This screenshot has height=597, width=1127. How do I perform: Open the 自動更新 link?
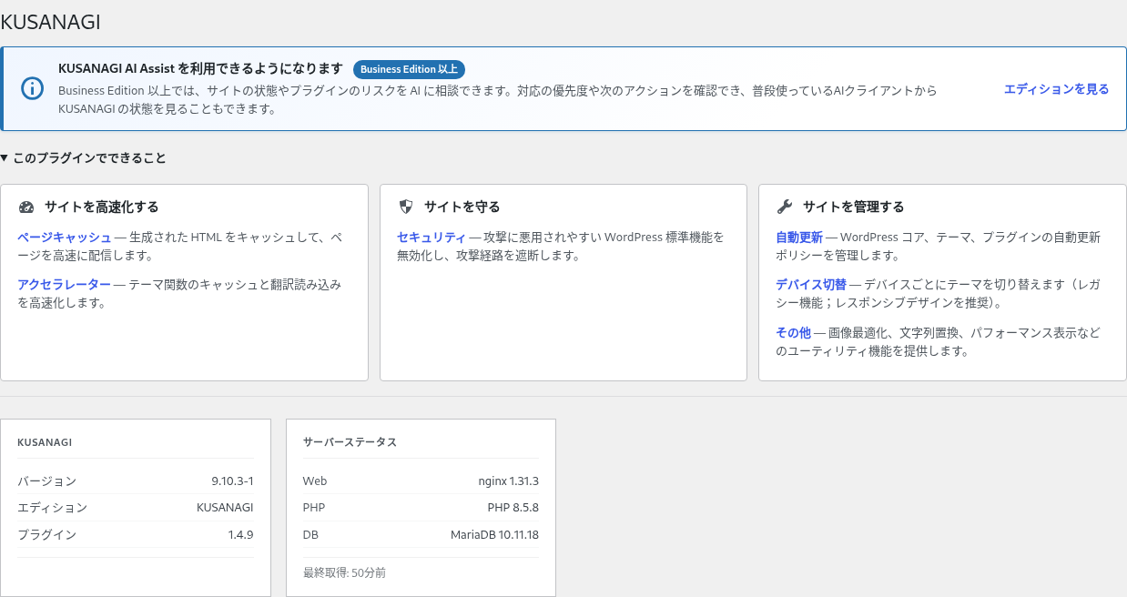tap(799, 238)
